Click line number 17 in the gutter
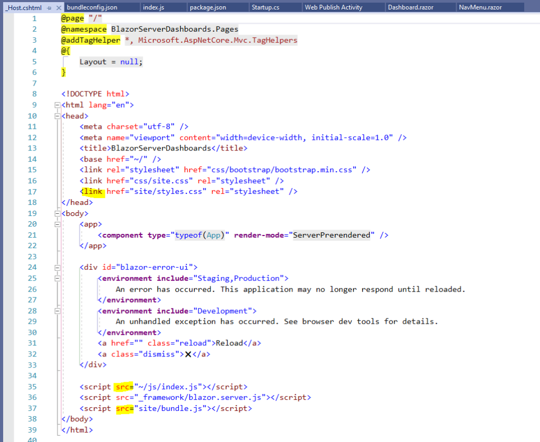This screenshot has width=540, height=442. pos(32,191)
